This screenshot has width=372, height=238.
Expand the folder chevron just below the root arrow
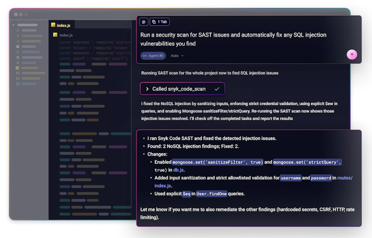(x=18, y=30)
